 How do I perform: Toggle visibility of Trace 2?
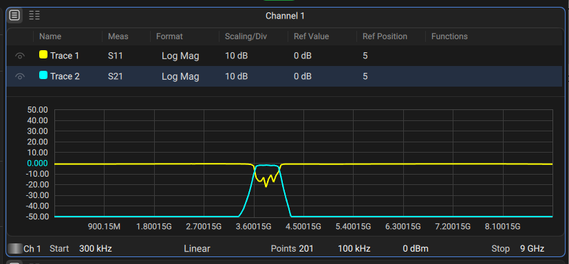pos(20,76)
